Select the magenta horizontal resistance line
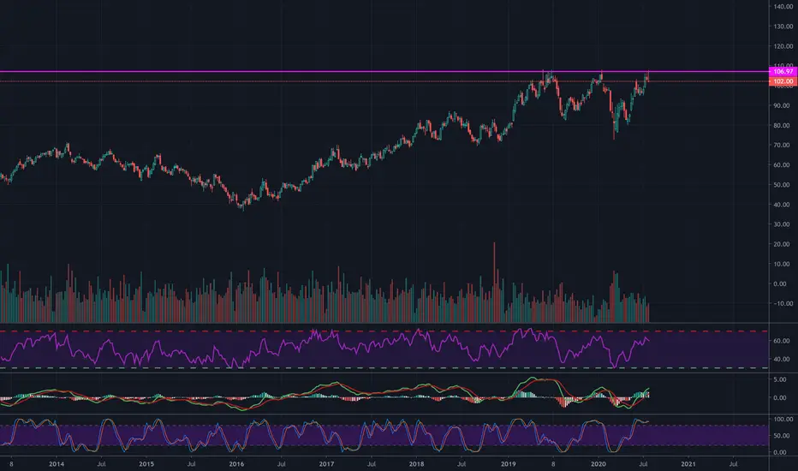 pyautogui.click(x=384, y=72)
